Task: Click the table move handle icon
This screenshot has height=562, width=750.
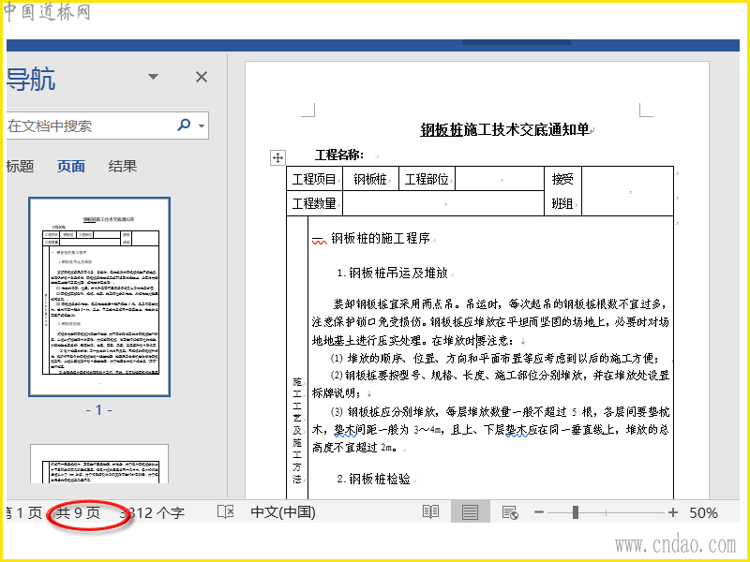Action: (277, 157)
